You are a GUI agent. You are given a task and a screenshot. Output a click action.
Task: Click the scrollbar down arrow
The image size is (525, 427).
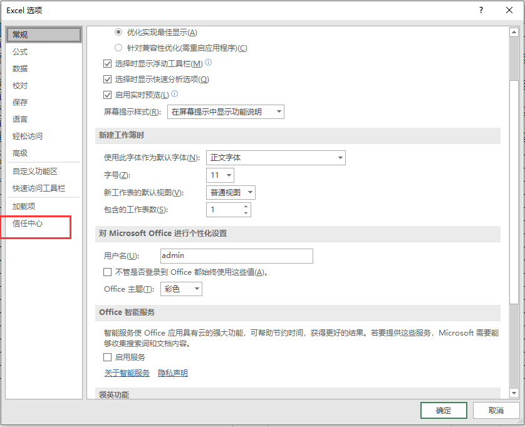coord(514,393)
